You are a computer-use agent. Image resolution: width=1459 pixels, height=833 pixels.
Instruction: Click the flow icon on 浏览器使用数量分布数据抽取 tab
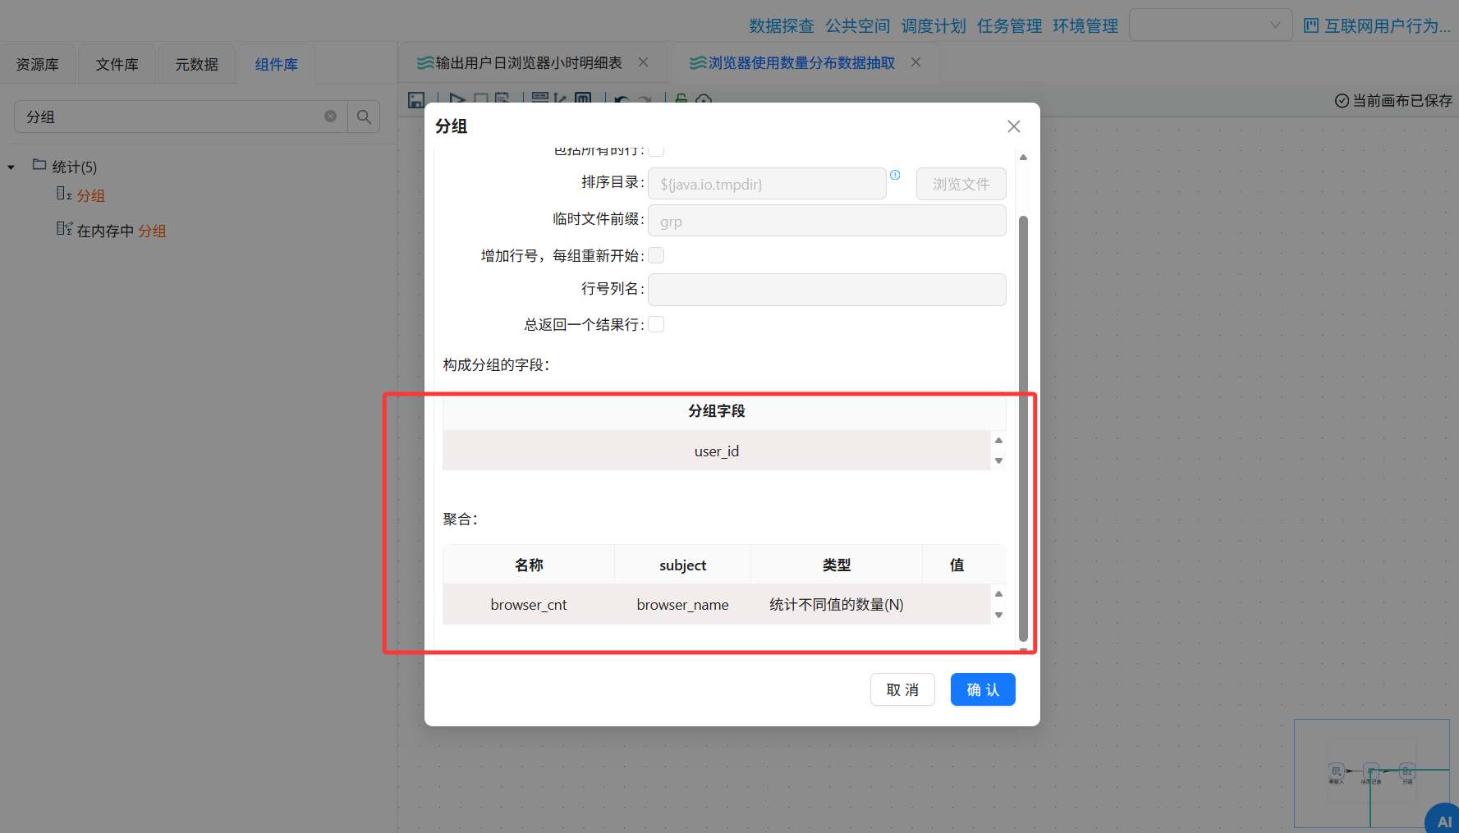click(x=698, y=63)
